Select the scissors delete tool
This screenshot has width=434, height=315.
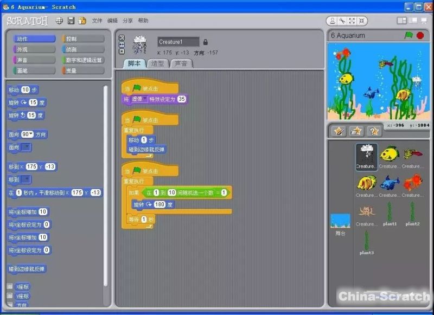(342, 21)
